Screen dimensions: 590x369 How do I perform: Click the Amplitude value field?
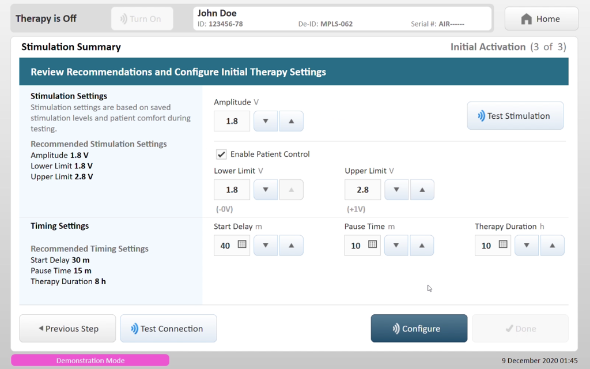(232, 121)
